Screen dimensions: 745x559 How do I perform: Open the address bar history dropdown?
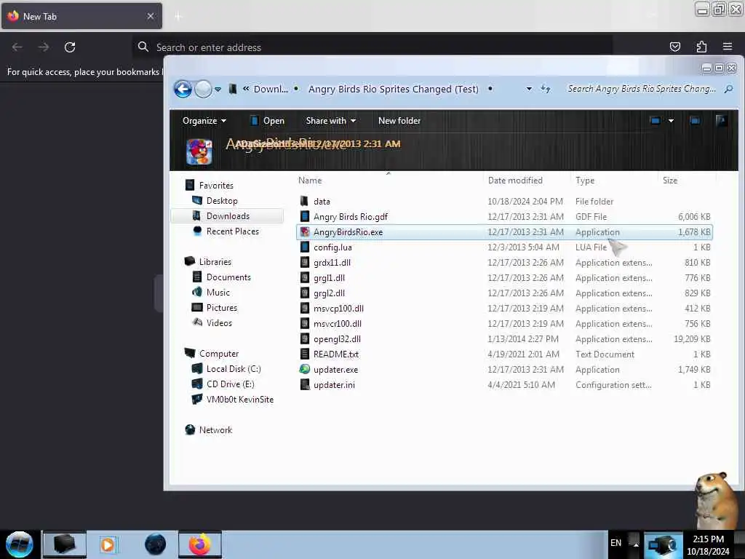click(529, 89)
